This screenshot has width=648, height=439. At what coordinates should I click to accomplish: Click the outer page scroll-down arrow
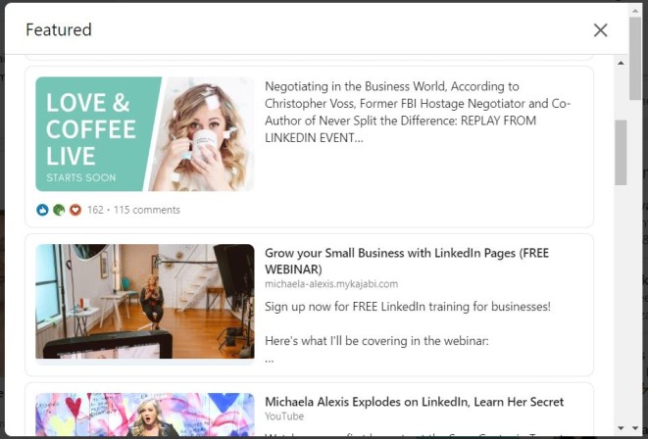635,428
